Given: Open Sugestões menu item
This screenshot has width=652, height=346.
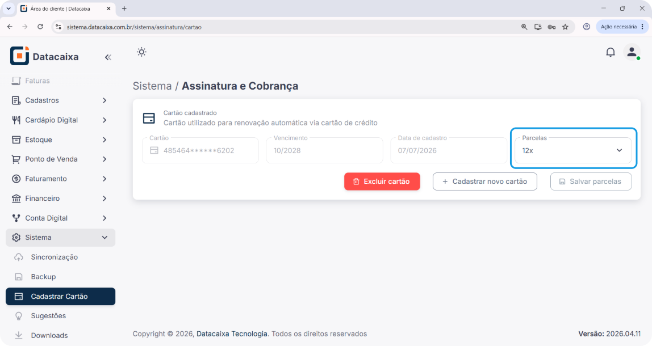Looking at the screenshot, I should point(60,316).
